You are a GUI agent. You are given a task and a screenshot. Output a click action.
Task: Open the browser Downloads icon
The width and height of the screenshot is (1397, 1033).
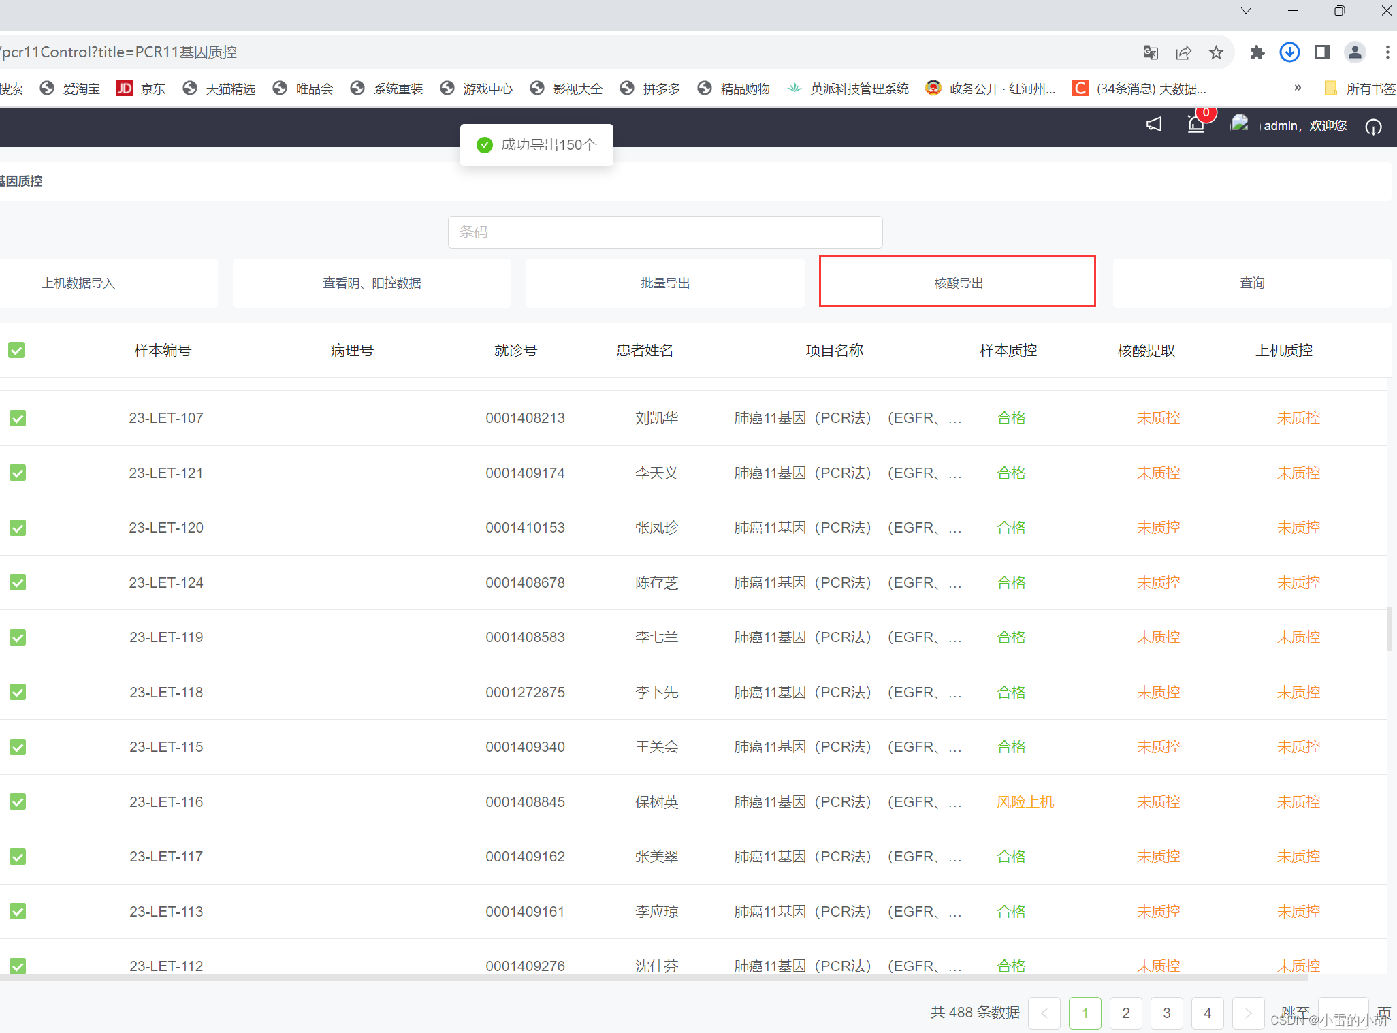pos(1289,52)
